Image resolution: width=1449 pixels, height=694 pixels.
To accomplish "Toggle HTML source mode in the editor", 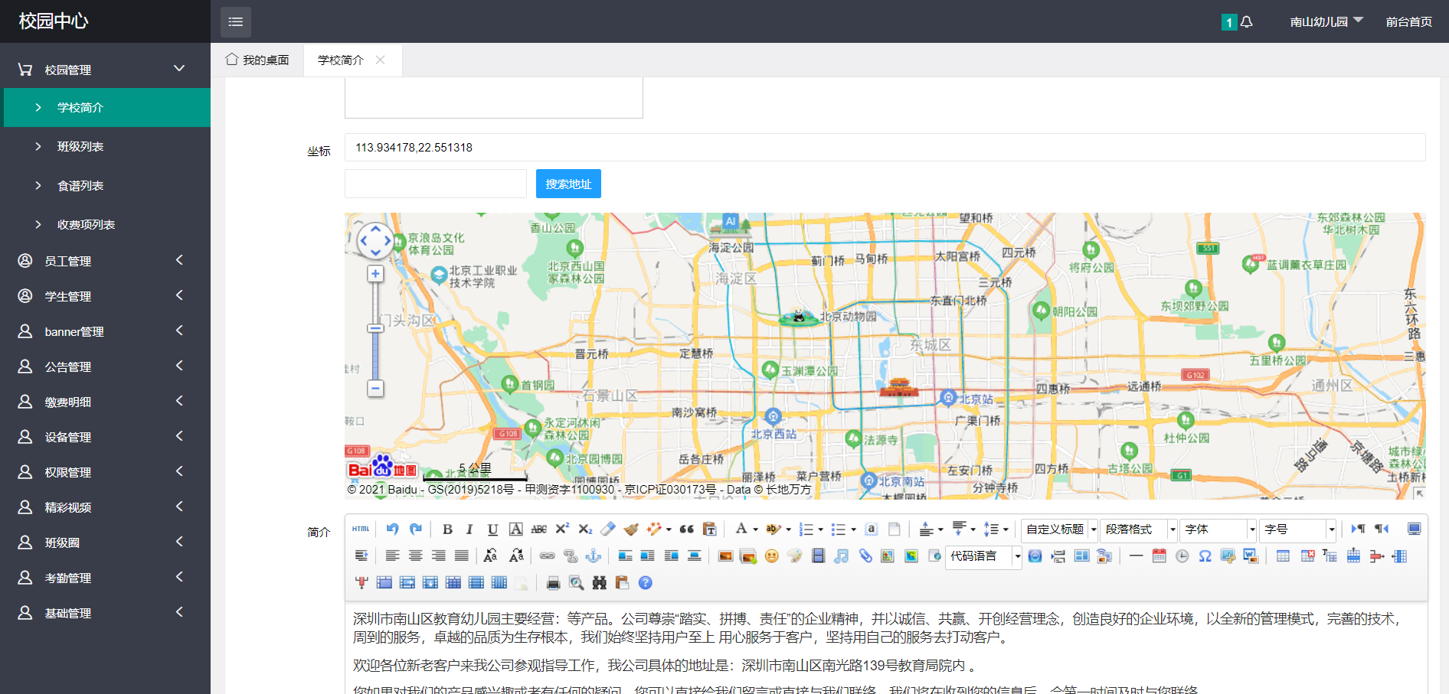I will pyautogui.click(x=361, y=529).
